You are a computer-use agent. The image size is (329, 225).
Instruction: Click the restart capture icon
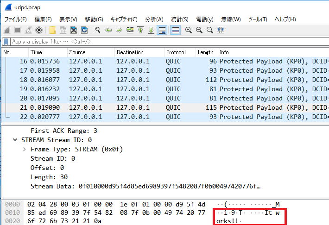pyautogui.click(x=28, y=30)
